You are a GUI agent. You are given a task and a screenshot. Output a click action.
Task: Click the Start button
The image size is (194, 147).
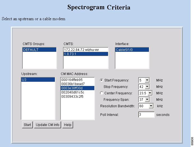(x=27, y=125)
